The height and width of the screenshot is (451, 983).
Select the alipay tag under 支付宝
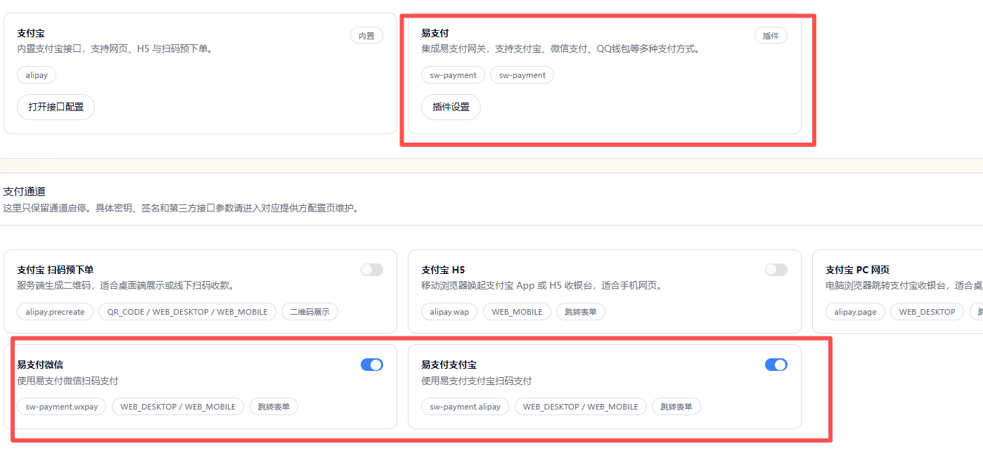[37, 75]
